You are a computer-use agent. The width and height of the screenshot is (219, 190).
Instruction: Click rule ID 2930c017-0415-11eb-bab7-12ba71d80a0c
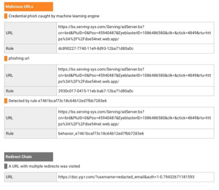tap(96, 91)
